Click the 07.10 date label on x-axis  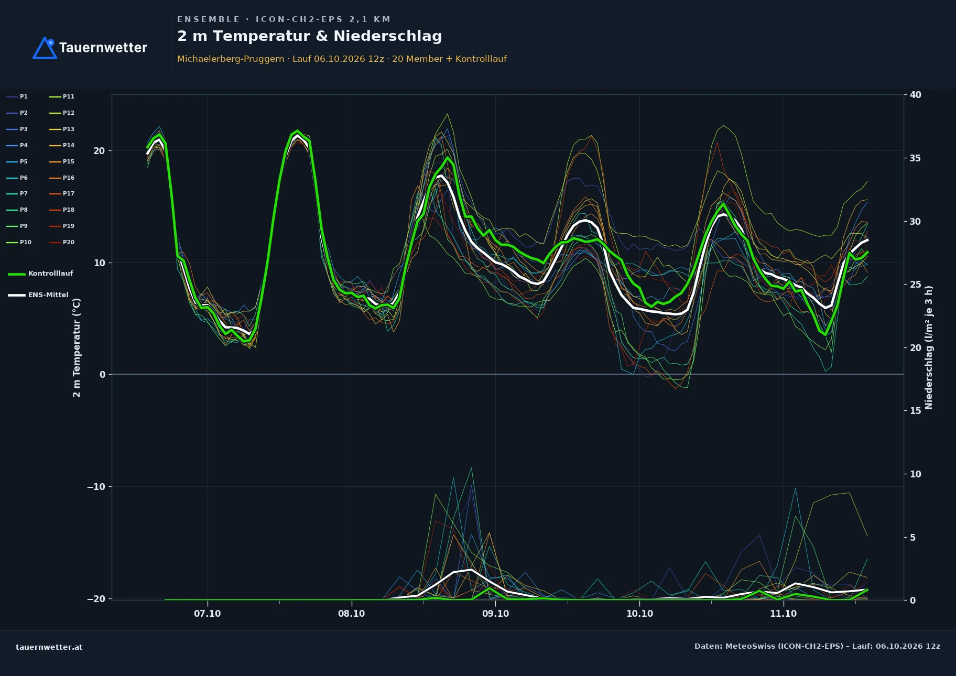(x=208, y=614)
